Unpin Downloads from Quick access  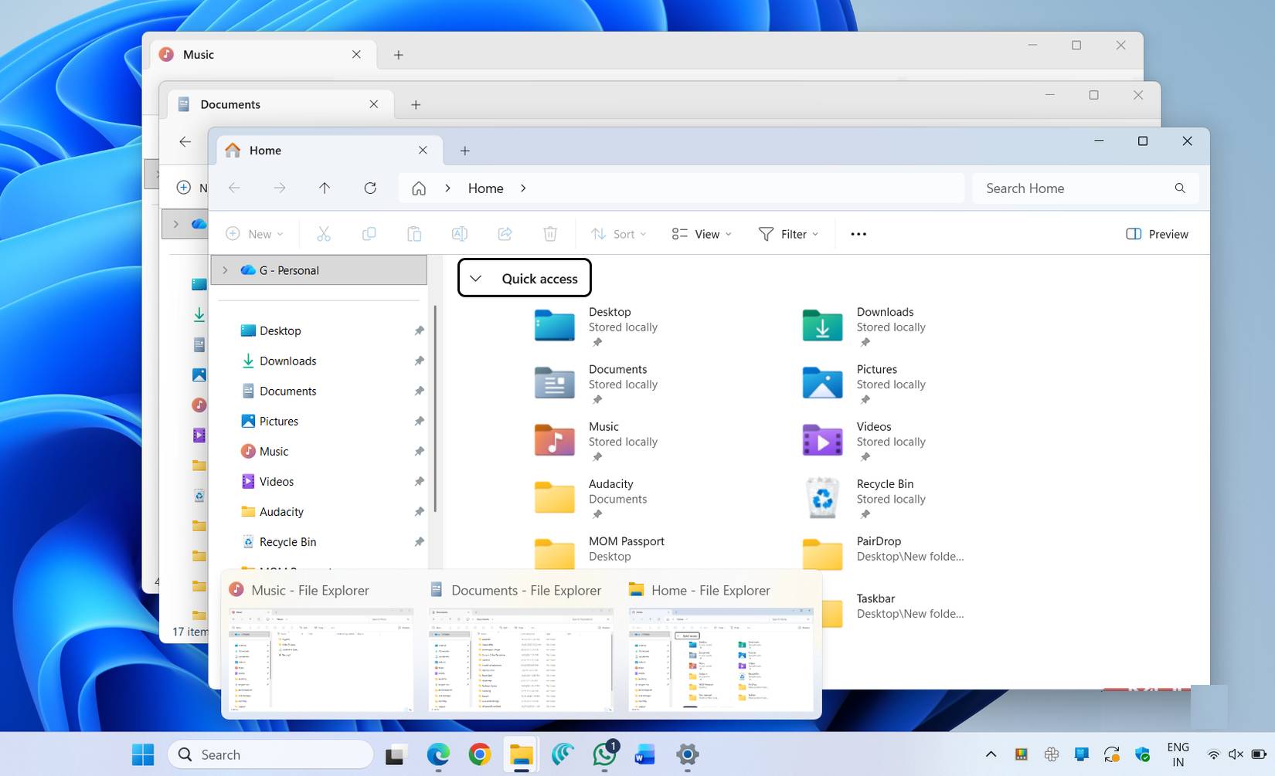point(419,361)
